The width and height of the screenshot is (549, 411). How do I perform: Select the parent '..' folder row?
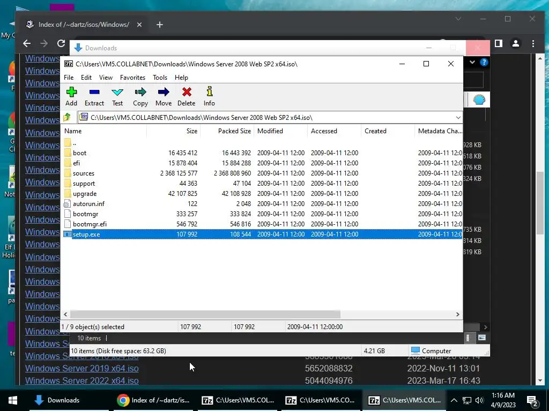262,143
